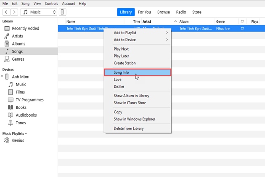This screenshot has width=265, height=177.
Task: Expand the Music Playlists section chevron
Action: (x=26, y=134)
